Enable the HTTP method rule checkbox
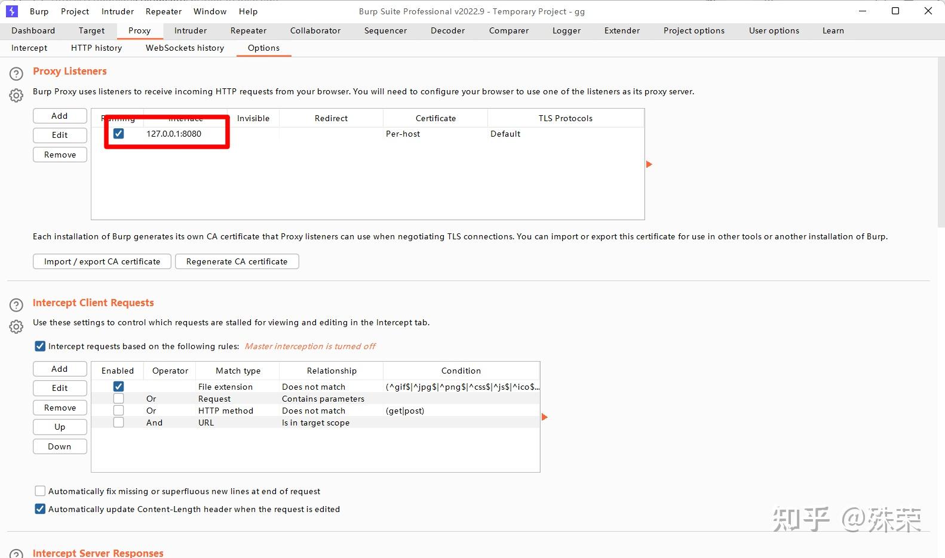This screenshot has height=558, width=945. pyautogui.click(x=118, y=411)
